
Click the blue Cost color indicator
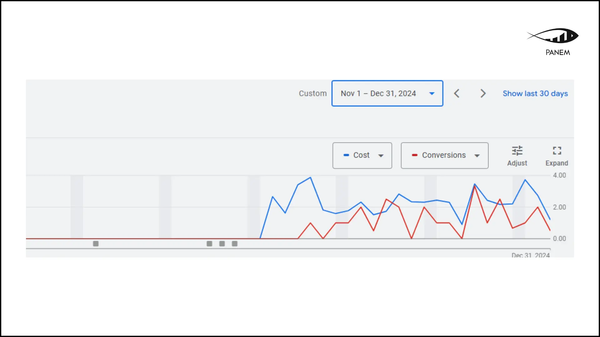click(346, 155)
